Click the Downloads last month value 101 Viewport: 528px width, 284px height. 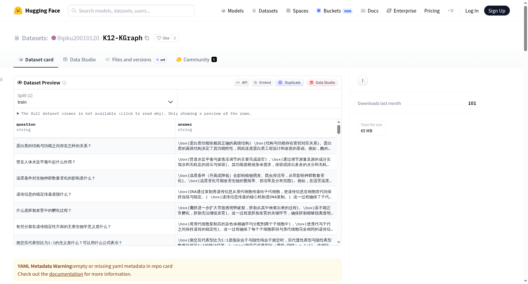tap(472, 103)
